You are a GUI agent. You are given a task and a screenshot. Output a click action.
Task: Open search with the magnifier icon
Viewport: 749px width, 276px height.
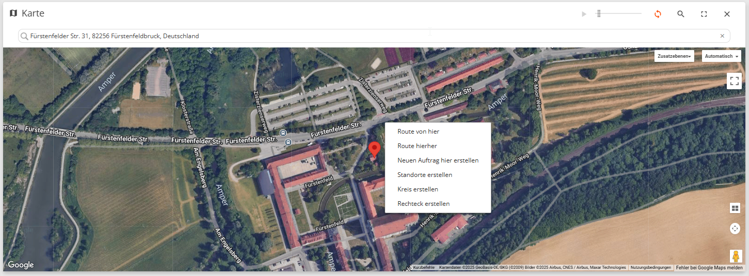tap(681, 14)
